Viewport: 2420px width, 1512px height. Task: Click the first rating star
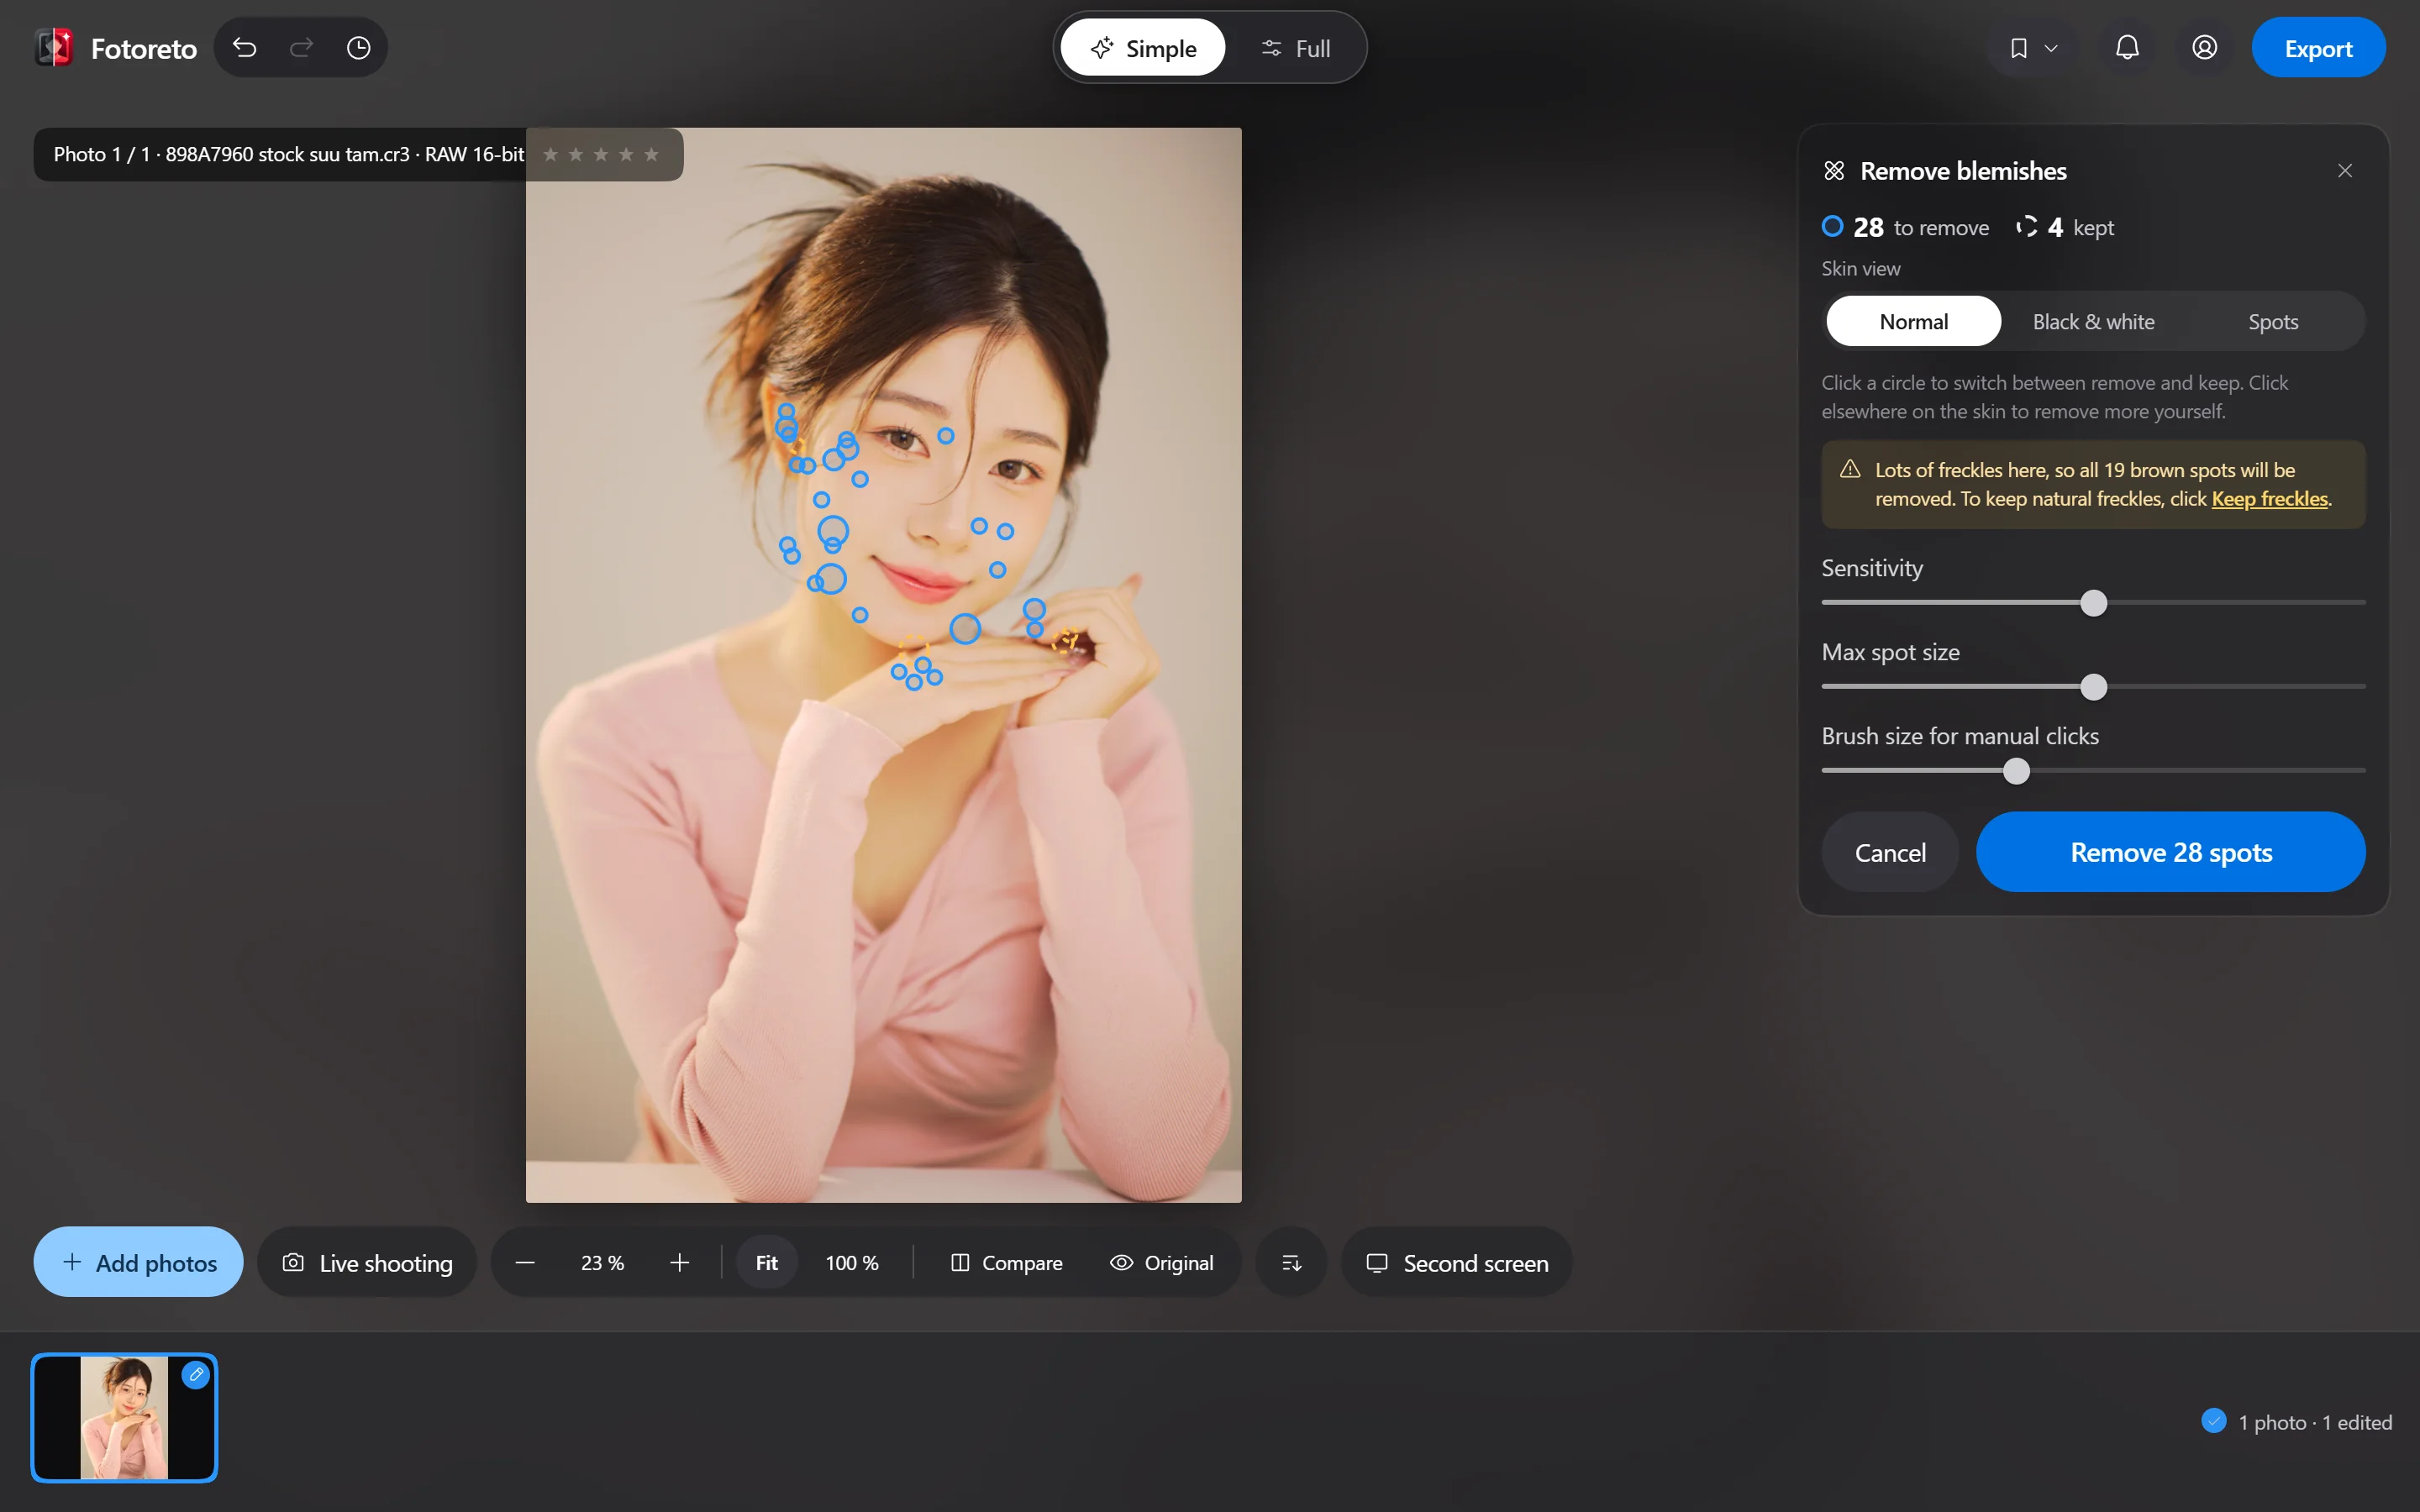point(550,155)
